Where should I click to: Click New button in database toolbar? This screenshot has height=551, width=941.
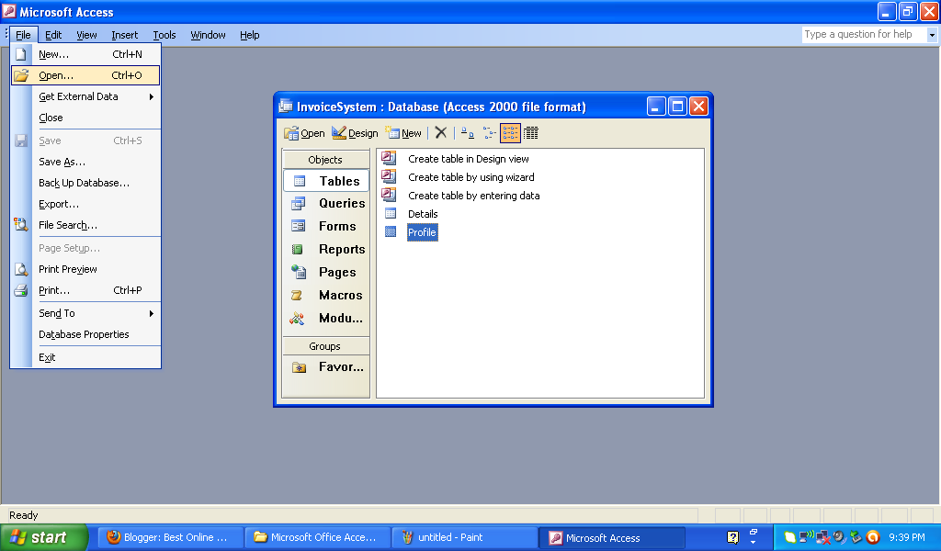click(x=403, y=133)
